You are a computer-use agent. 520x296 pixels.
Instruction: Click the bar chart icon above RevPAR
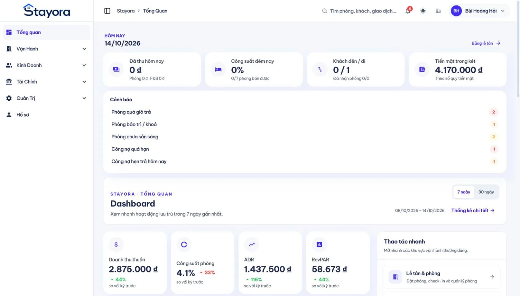click(319, 244)
